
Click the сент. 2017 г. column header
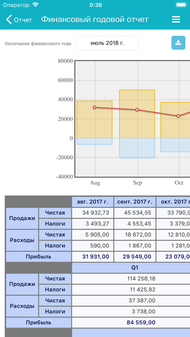135,202
